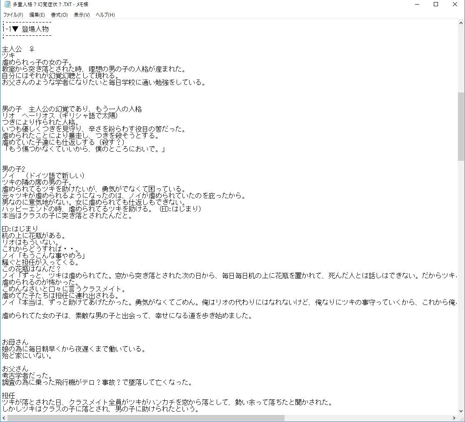465x422 pixels.
Task: Click the vertical scrollbar down arrow
Action: [x=461, y=411]
